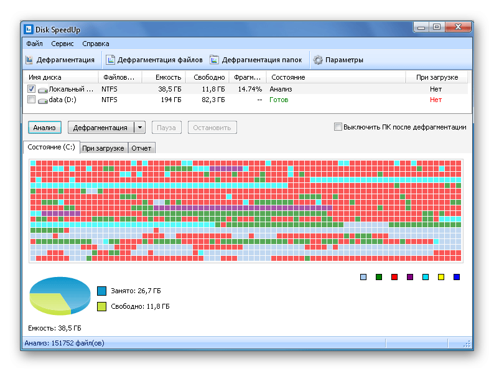Click the drive icon of data (D:)
The width and height of the screenshot is (494, 371).
pos(43,101)
